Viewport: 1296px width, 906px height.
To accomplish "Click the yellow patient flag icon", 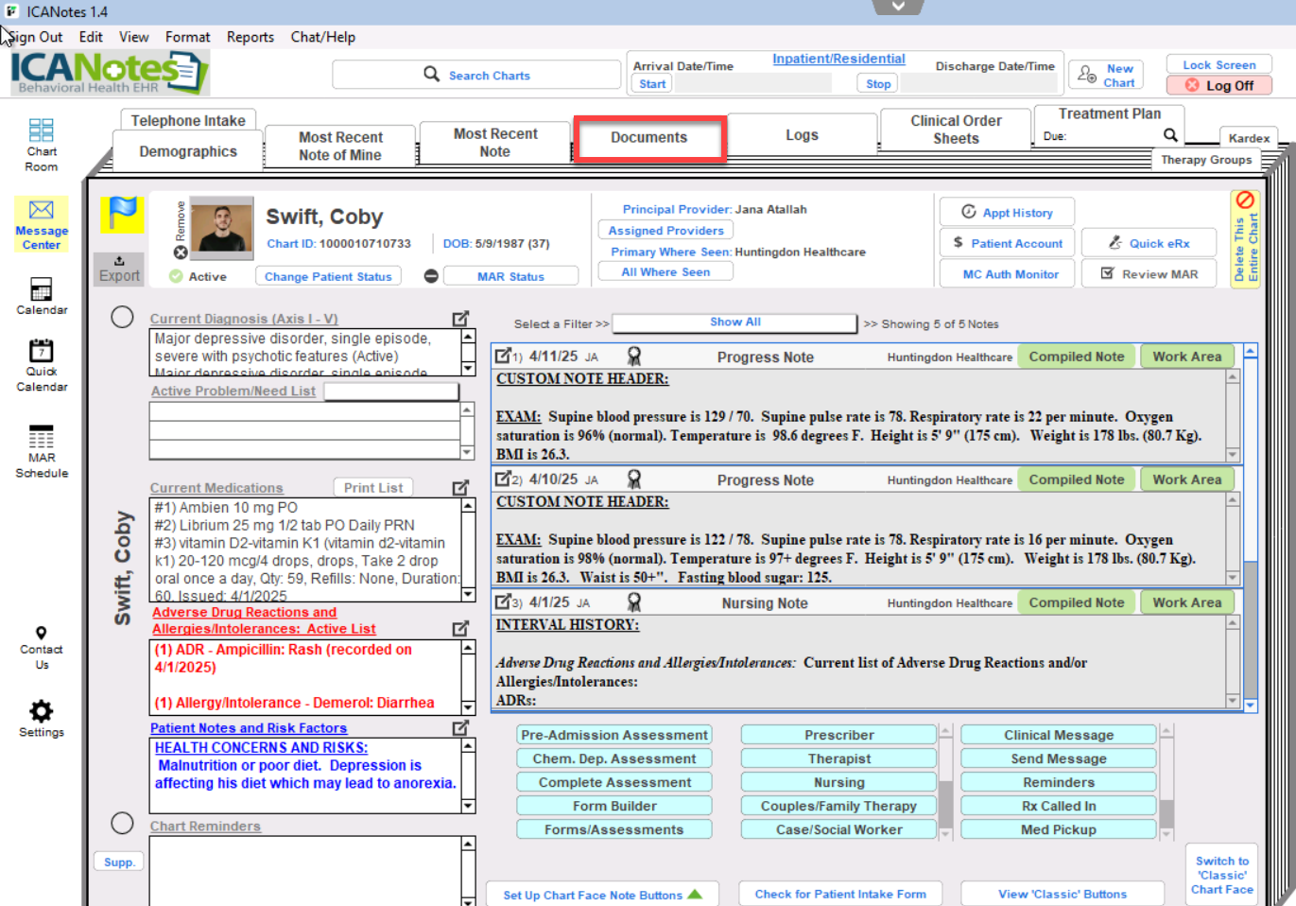I will click(x=122, y=215).
